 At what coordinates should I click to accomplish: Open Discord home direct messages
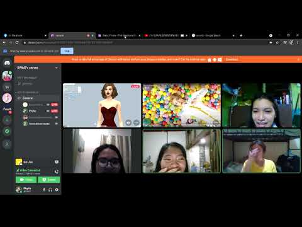click(7, 63)
